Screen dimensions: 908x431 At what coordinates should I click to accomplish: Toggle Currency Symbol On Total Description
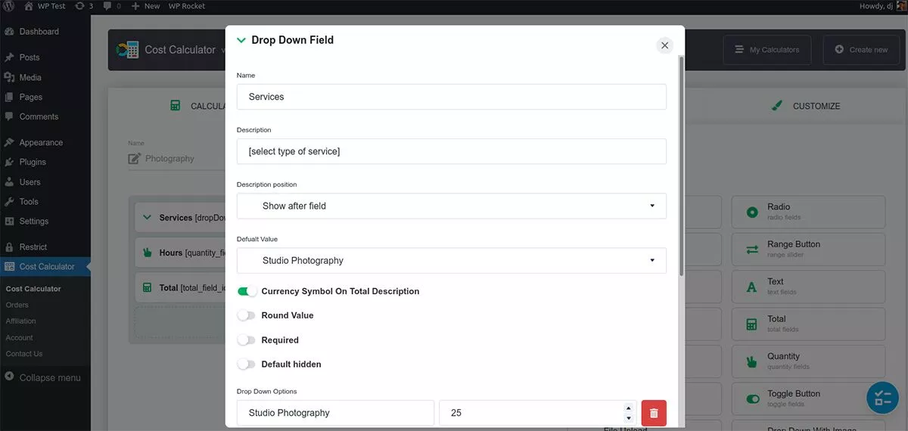point(247,291)
